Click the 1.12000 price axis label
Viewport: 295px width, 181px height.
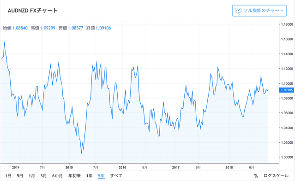[x=287, y=69]
